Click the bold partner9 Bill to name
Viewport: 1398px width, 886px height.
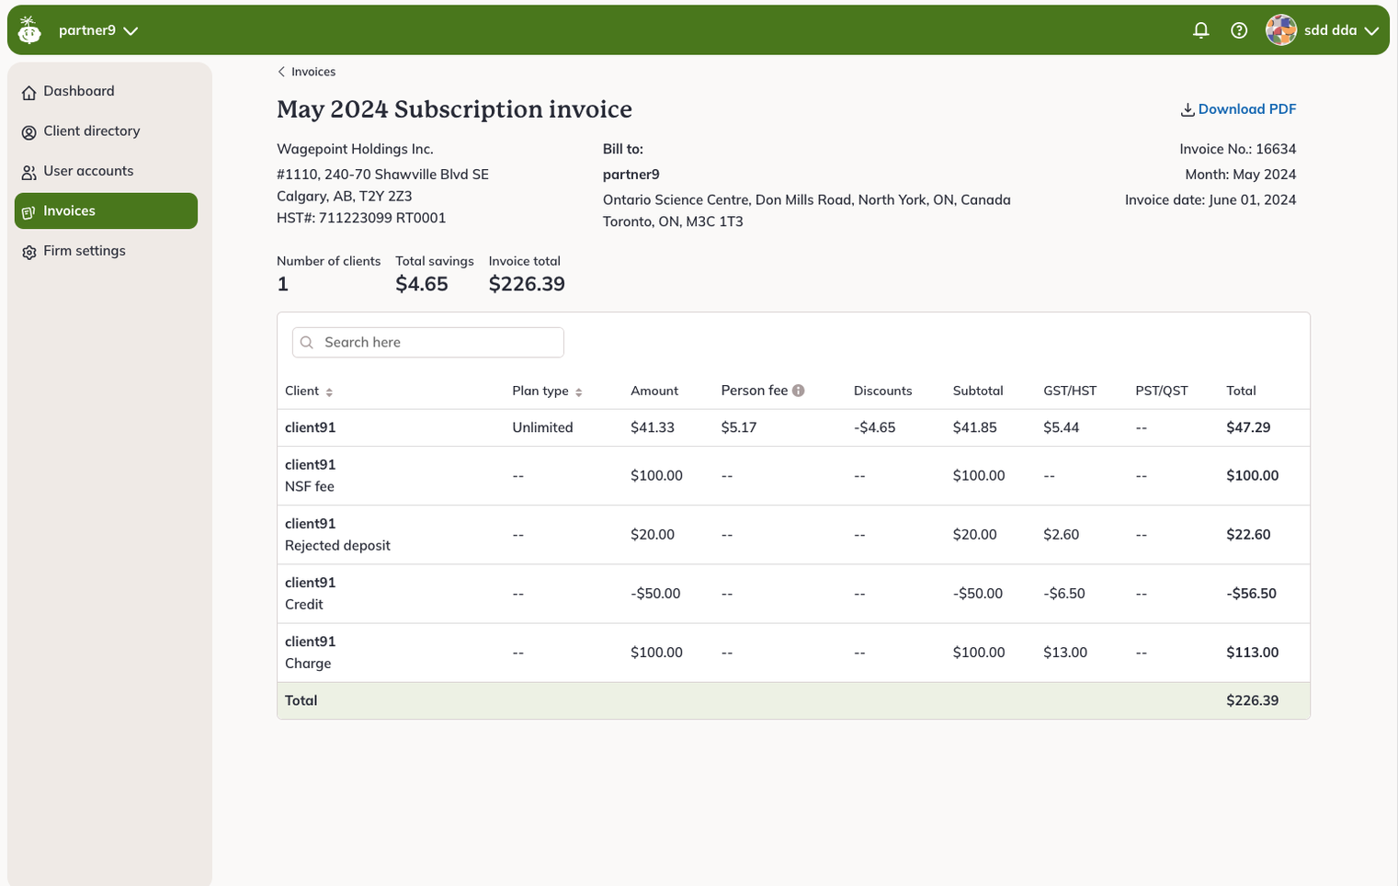631,175
